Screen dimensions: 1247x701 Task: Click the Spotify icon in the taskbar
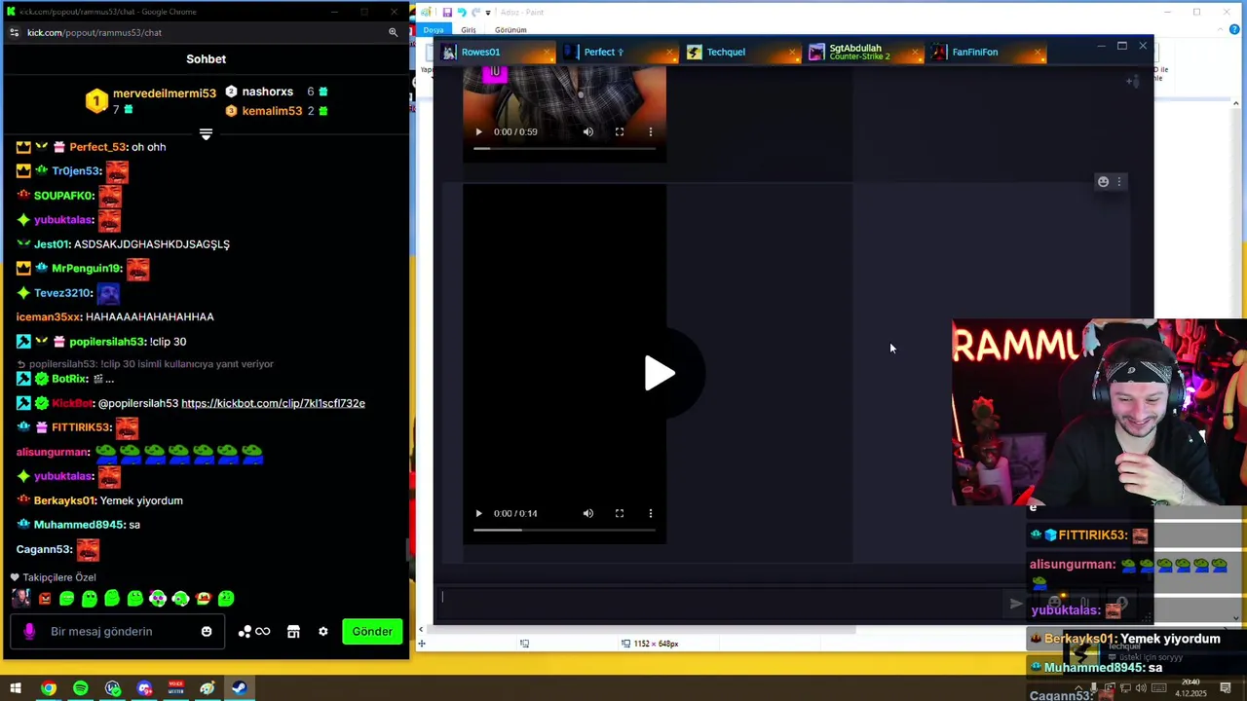tap(80, 688)
